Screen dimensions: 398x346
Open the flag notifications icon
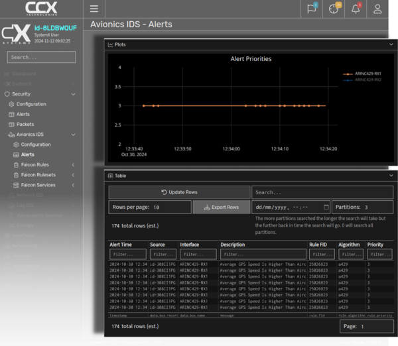click(310, 9)
